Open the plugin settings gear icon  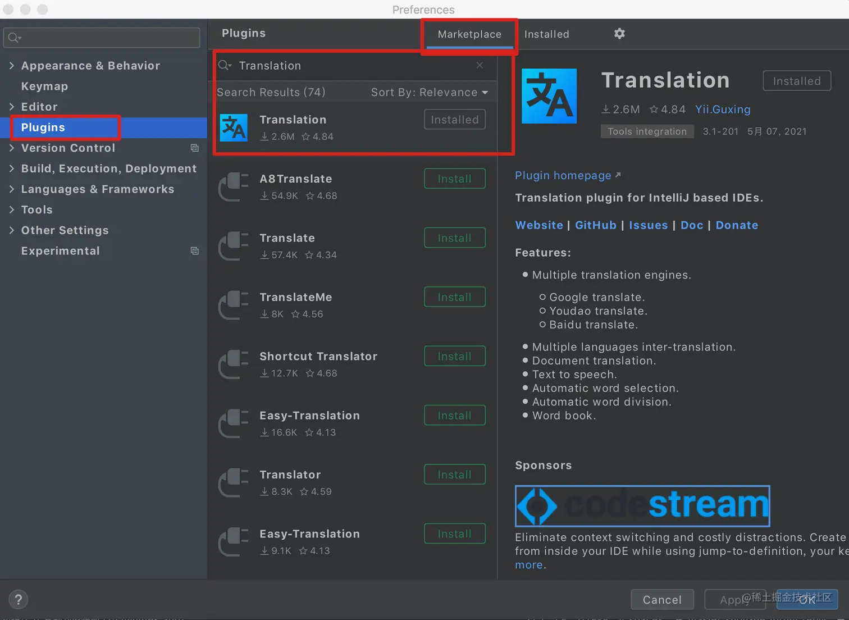619,34
